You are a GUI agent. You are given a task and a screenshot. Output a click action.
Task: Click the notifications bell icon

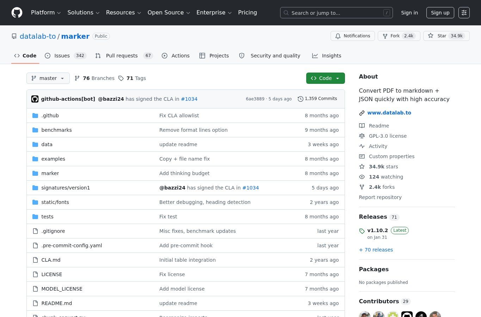pos(338,36)
